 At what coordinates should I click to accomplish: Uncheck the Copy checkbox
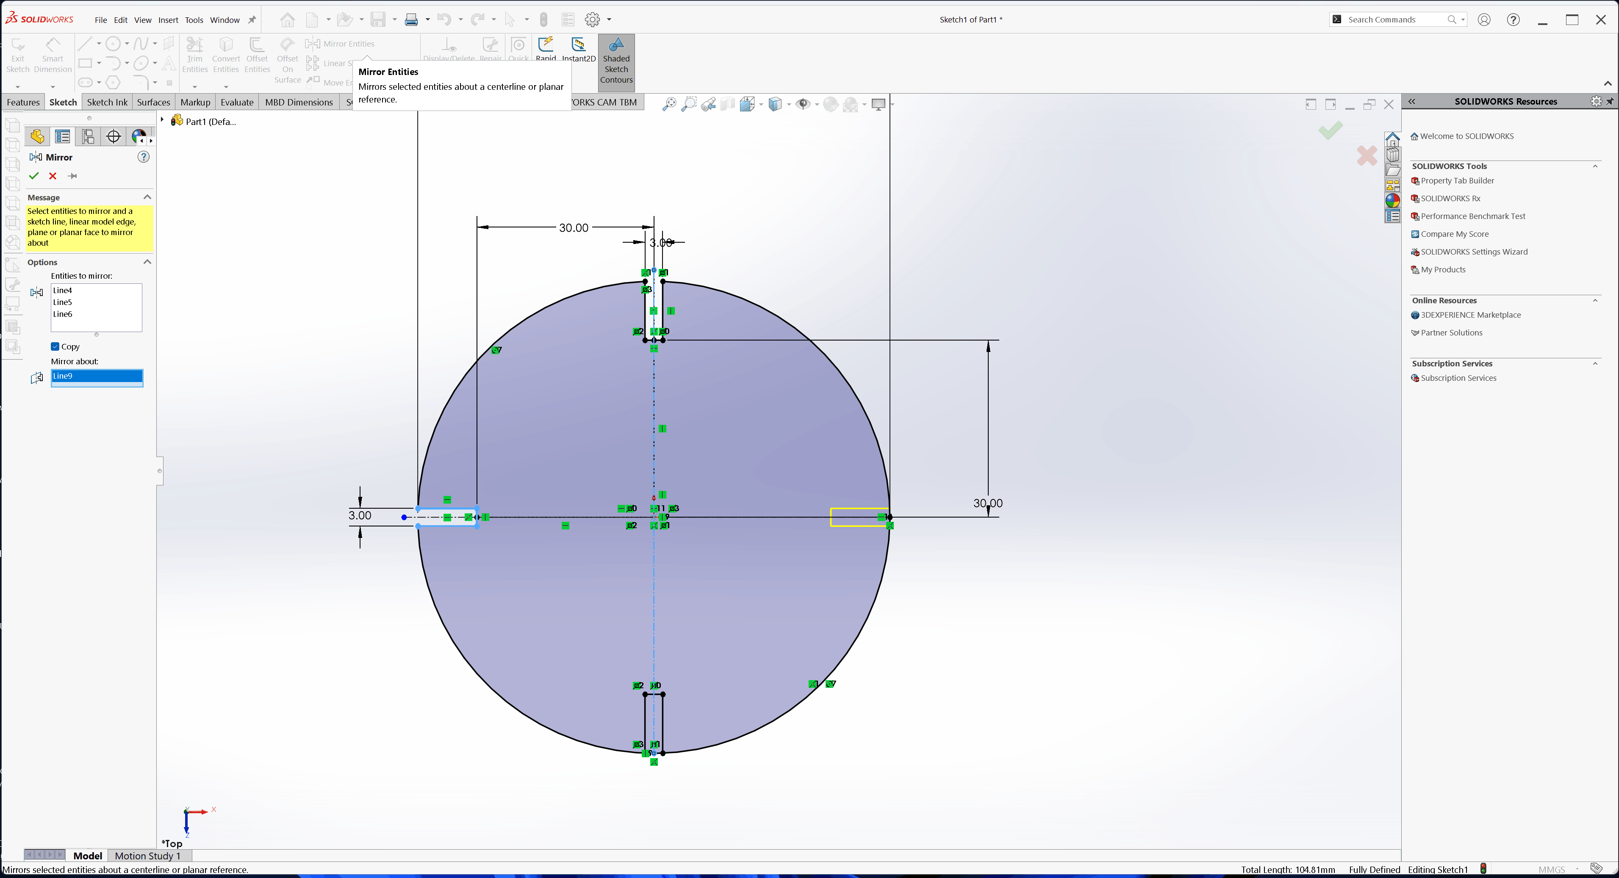pyautogui.click(x=55, y=346)
